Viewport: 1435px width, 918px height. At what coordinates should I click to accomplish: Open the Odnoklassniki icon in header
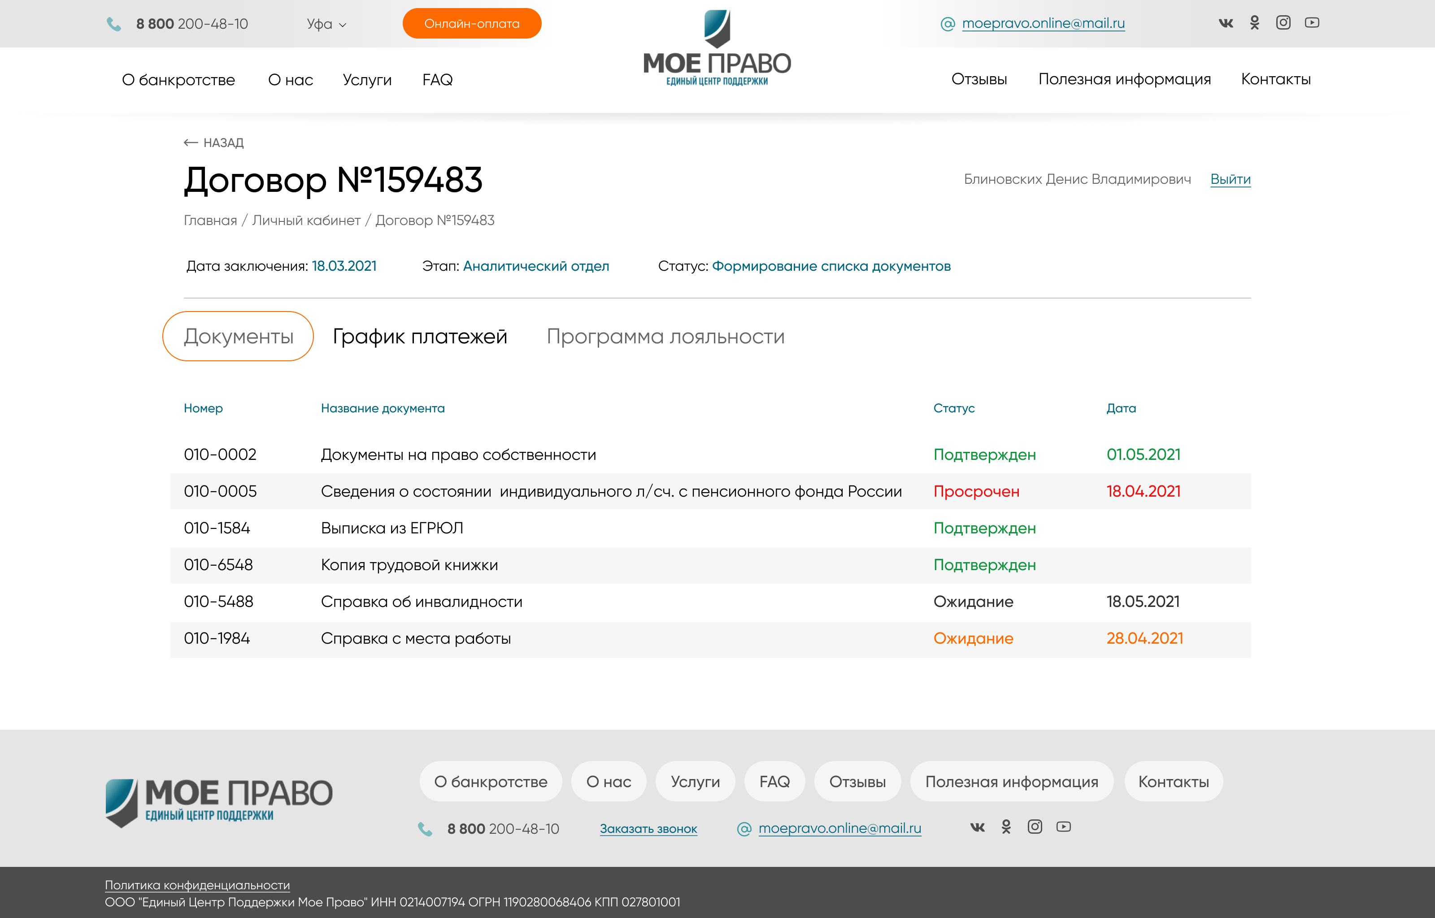(x=1255, y=23)
